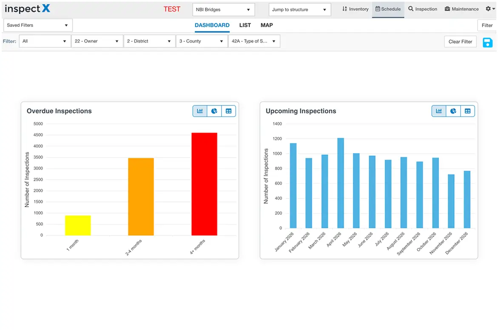This screenshot has height=330, width=498.
Task: Switch Upcoming Inspections to pie chart view
Action: (x=453, y=111)
